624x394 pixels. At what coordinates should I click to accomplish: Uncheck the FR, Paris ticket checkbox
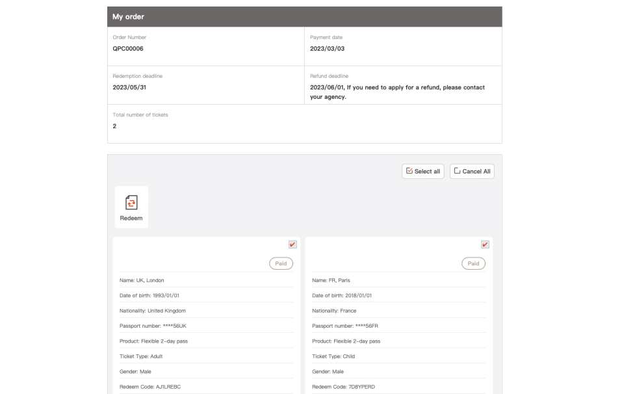485,244
